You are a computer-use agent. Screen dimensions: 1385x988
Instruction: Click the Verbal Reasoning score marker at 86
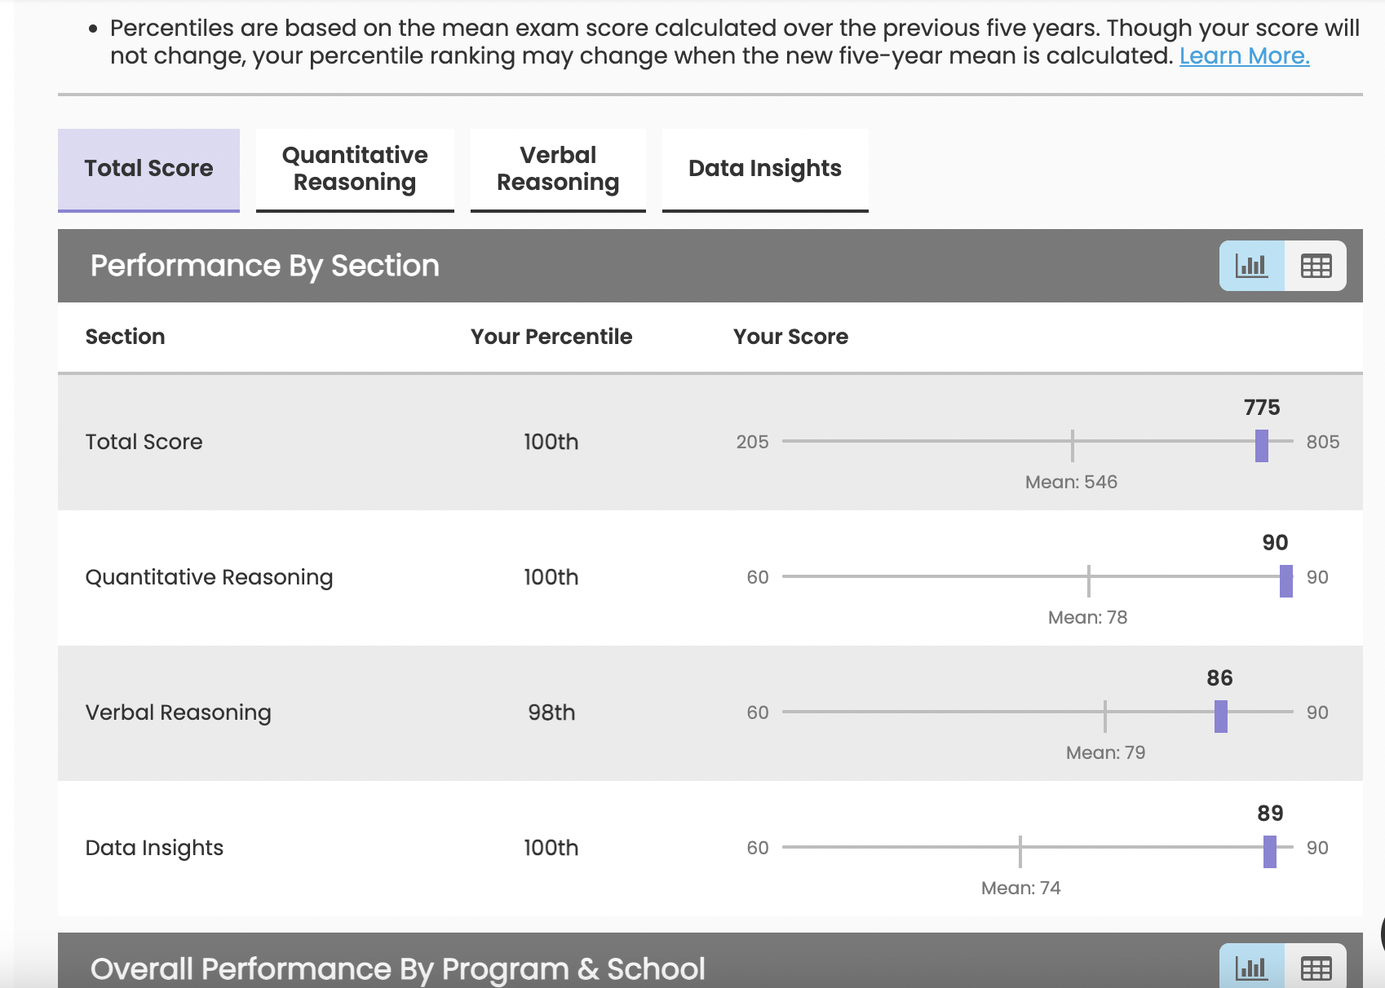tap(1221, 717)
